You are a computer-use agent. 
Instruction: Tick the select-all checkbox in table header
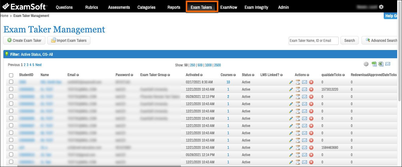click(x=11, y=75)
